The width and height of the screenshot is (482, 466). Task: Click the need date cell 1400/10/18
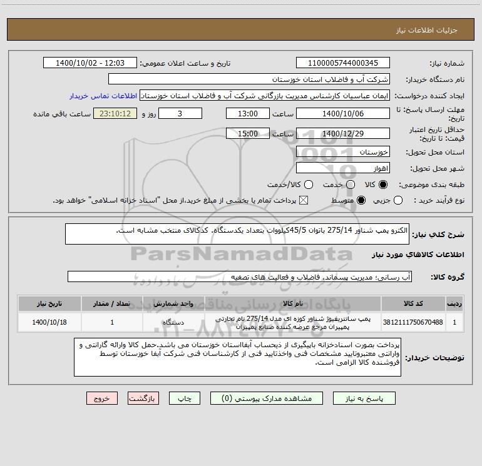49,322
